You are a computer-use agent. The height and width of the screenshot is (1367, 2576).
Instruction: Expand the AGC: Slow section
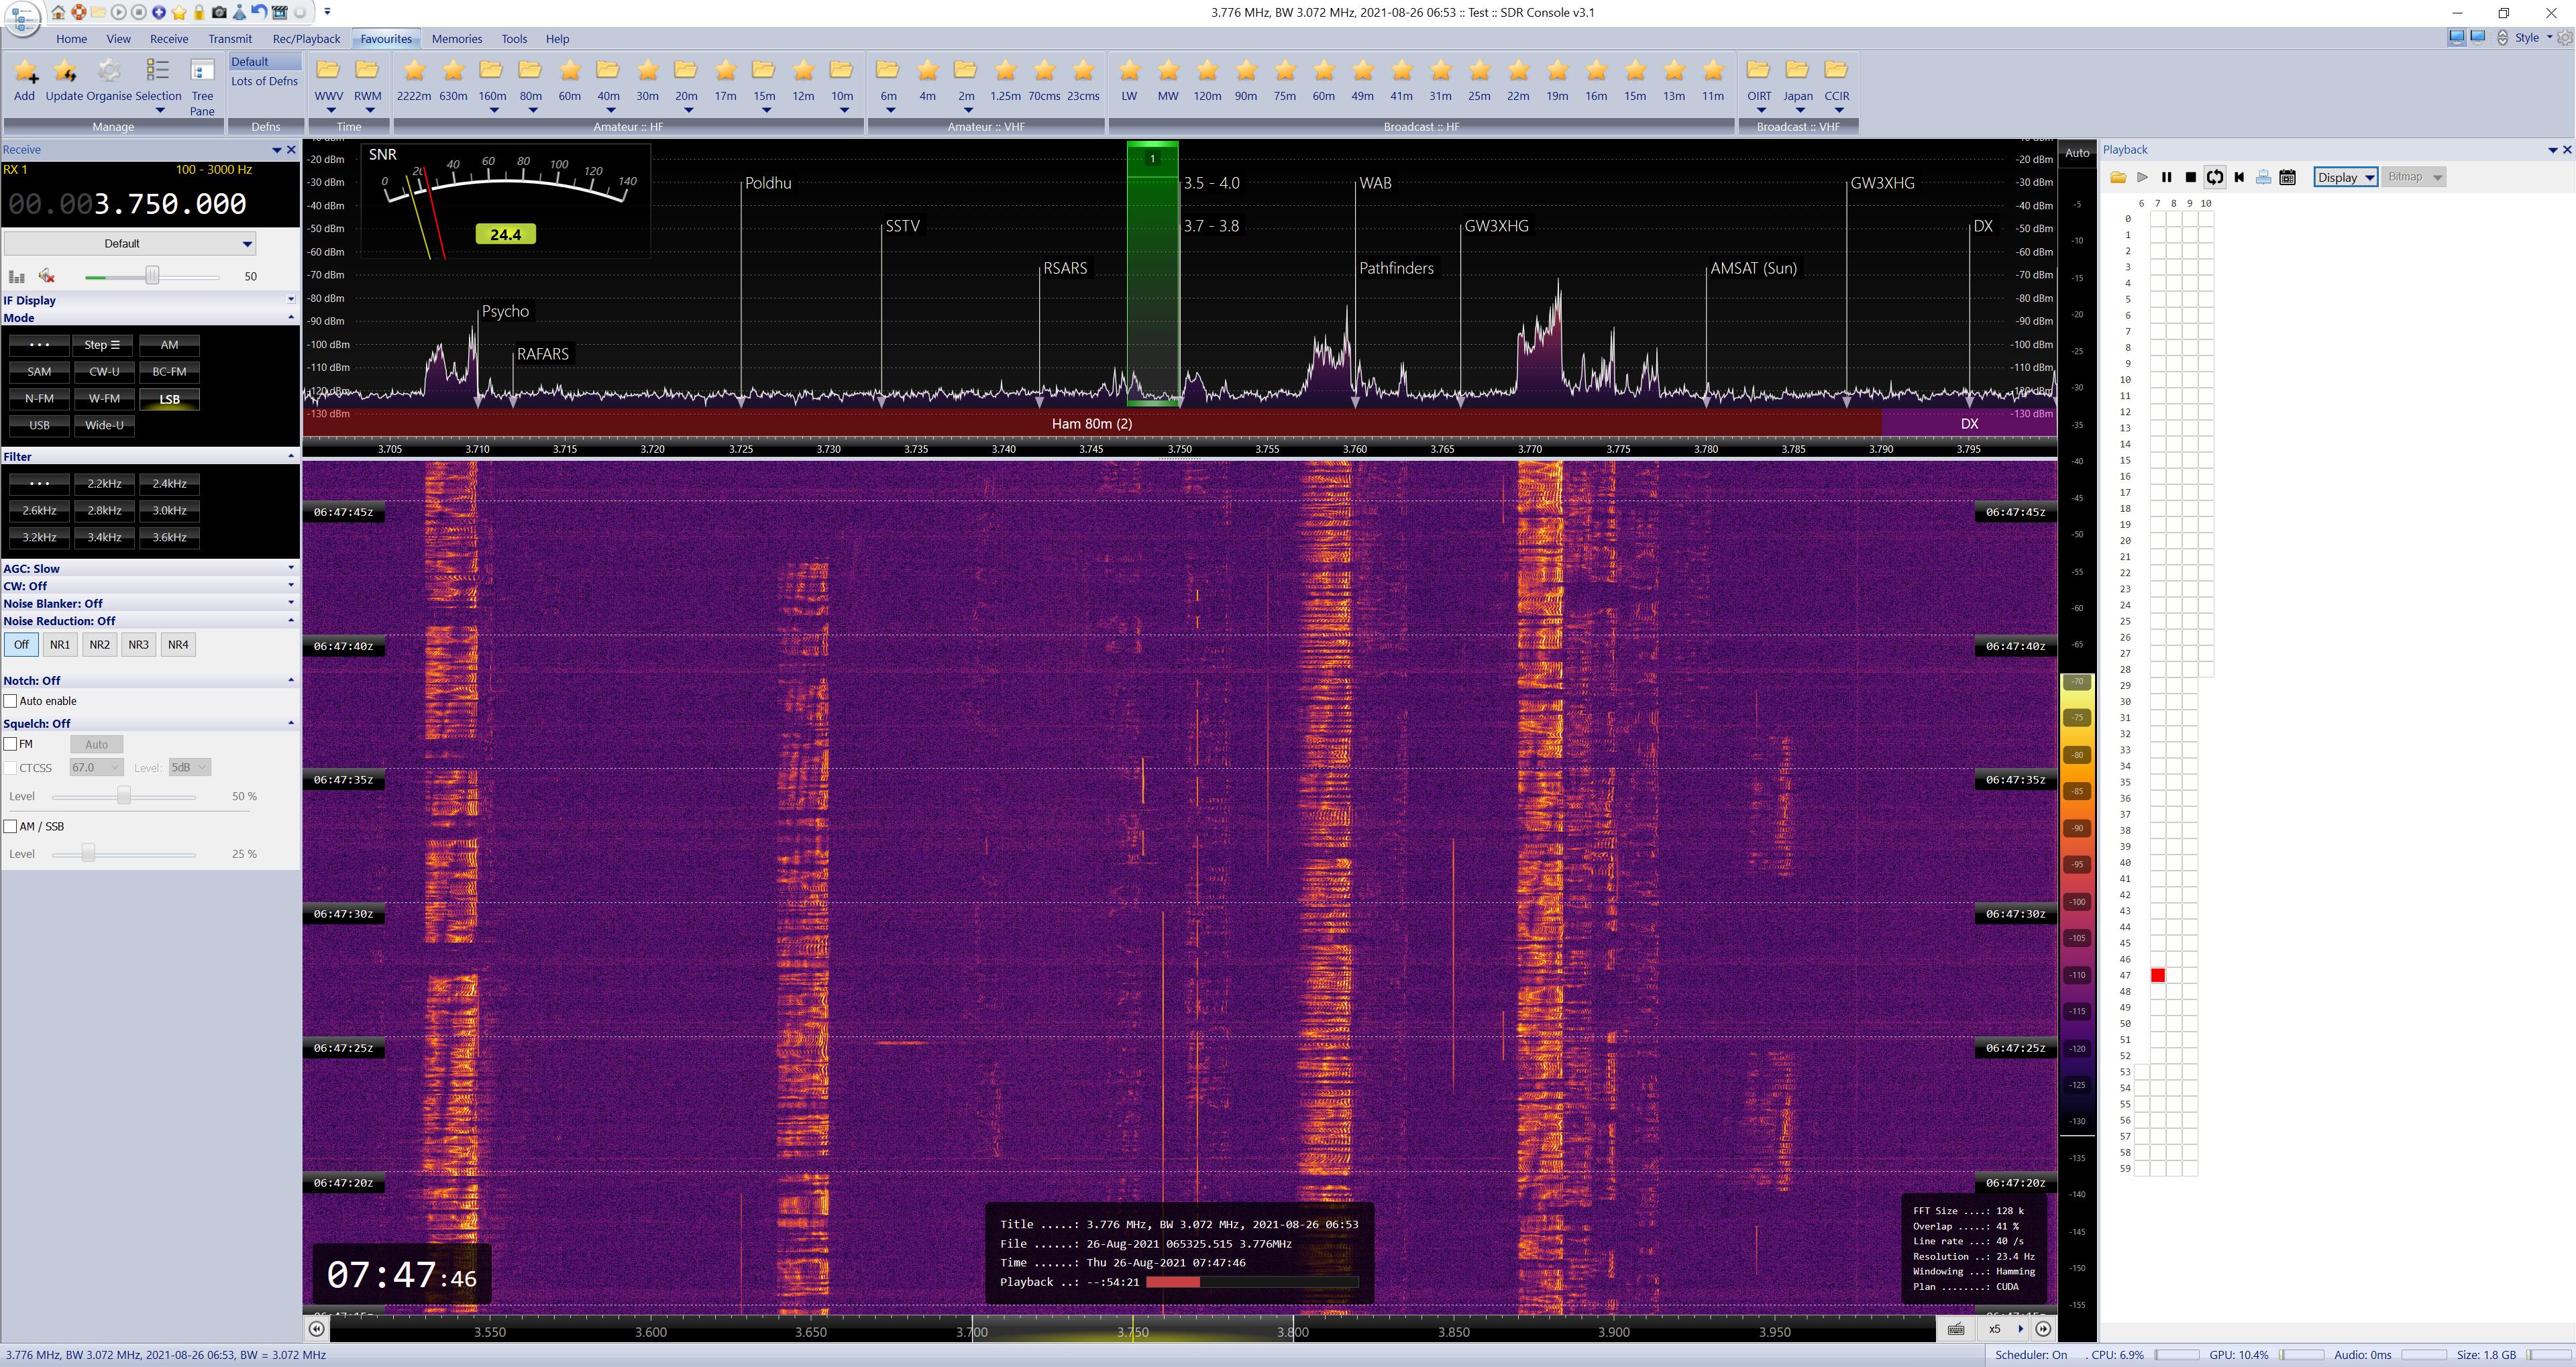click(290, 568)
